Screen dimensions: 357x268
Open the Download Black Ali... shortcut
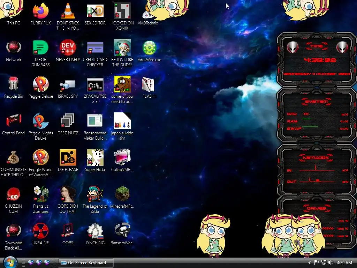click(14, 236)
